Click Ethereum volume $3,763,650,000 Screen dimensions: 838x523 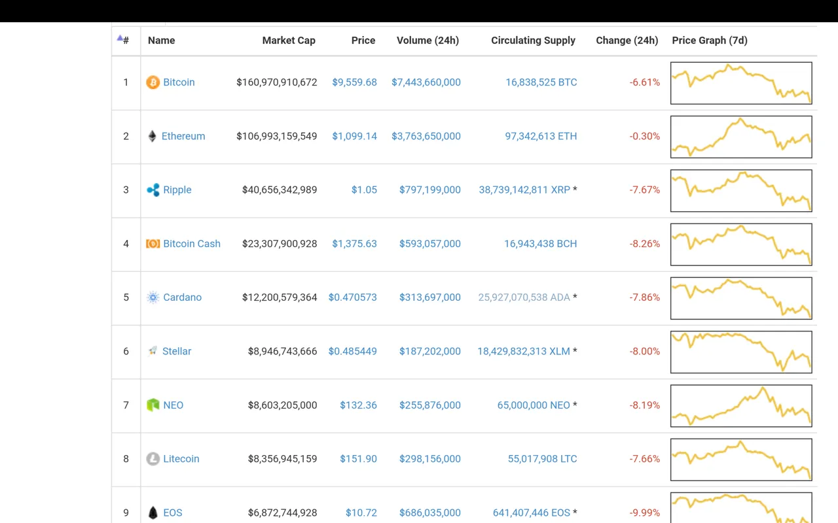coord(426,136)
